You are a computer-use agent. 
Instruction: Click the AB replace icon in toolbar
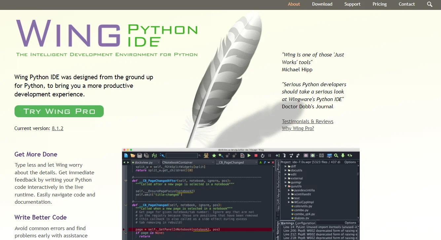[206, 155]
